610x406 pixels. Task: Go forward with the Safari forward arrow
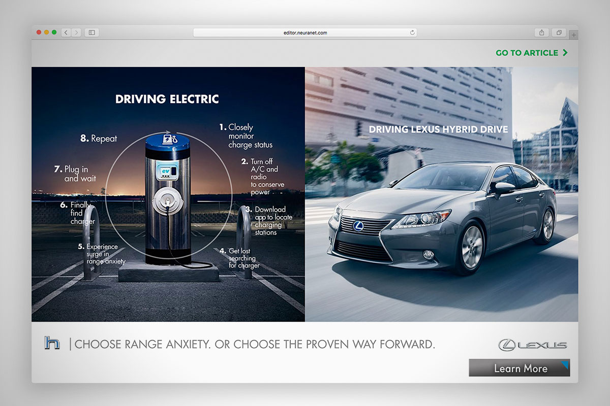76,32
